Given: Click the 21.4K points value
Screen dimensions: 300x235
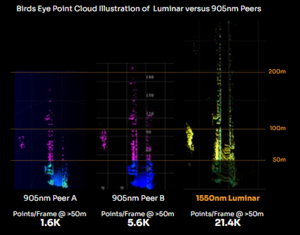Looking at the screenshot, I should (x=228, y=222).
